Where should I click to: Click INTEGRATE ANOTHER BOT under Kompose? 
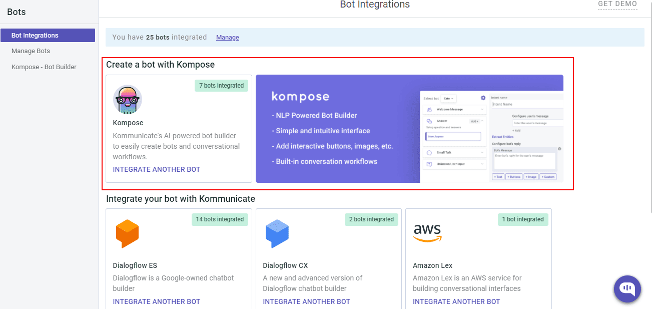[157, 169]
